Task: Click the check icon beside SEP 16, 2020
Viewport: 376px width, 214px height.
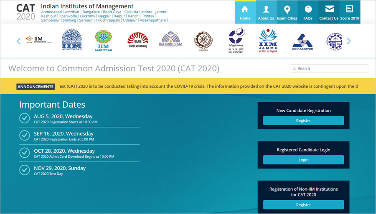Action: (25, 135)
